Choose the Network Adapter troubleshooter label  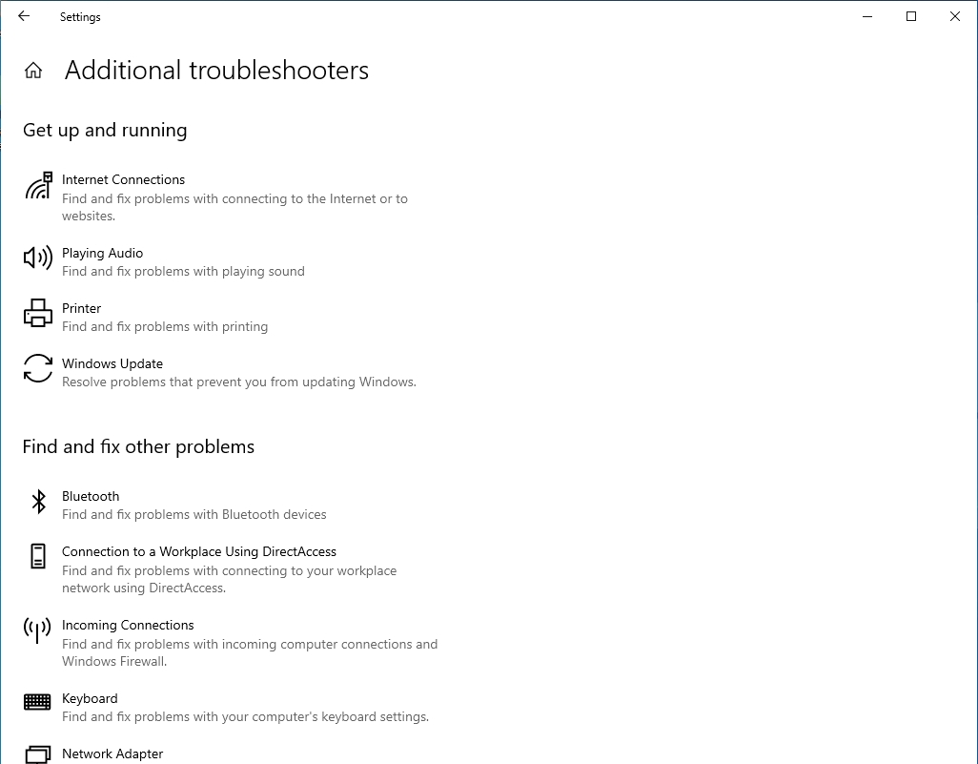click(112, 754)
